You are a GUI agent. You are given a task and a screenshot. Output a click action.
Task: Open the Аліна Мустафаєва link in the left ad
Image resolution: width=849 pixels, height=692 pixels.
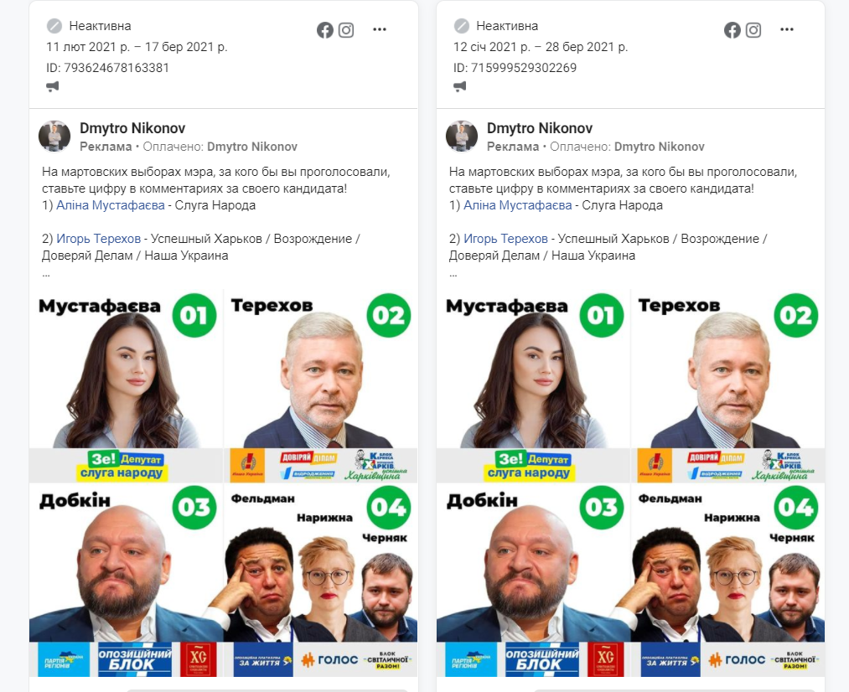click(x=111, y=205)
